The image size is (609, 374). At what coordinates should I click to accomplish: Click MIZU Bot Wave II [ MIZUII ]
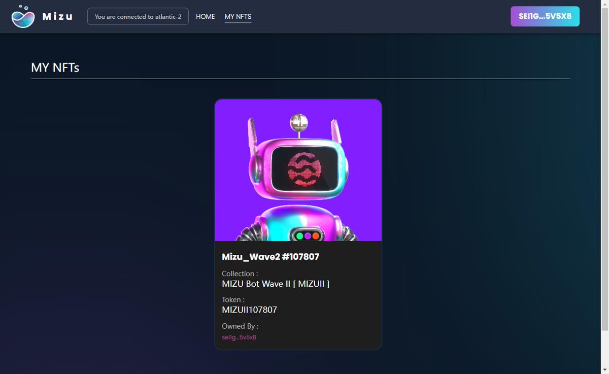point(276,284)
